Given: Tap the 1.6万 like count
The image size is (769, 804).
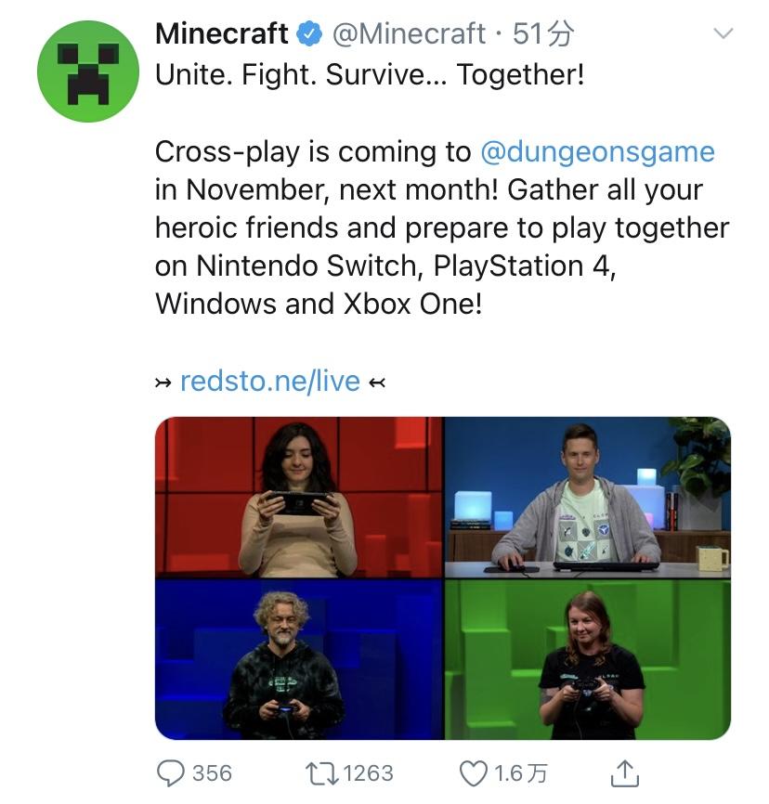Looking at the screenshot, I should (x=521, y=773).
